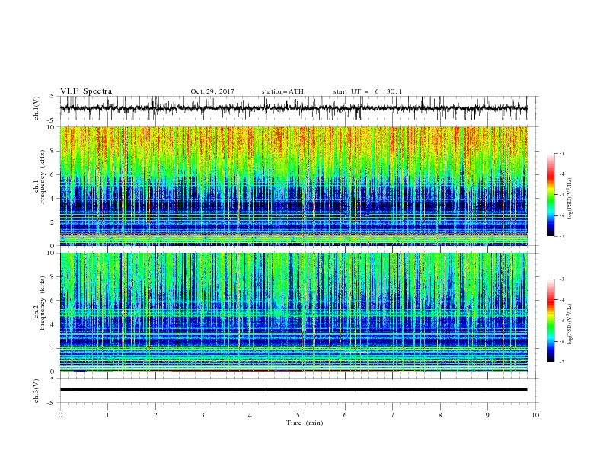Click the "5" tick on the time axis
Viewport: 603px width, 466px height.
point(298,415)
